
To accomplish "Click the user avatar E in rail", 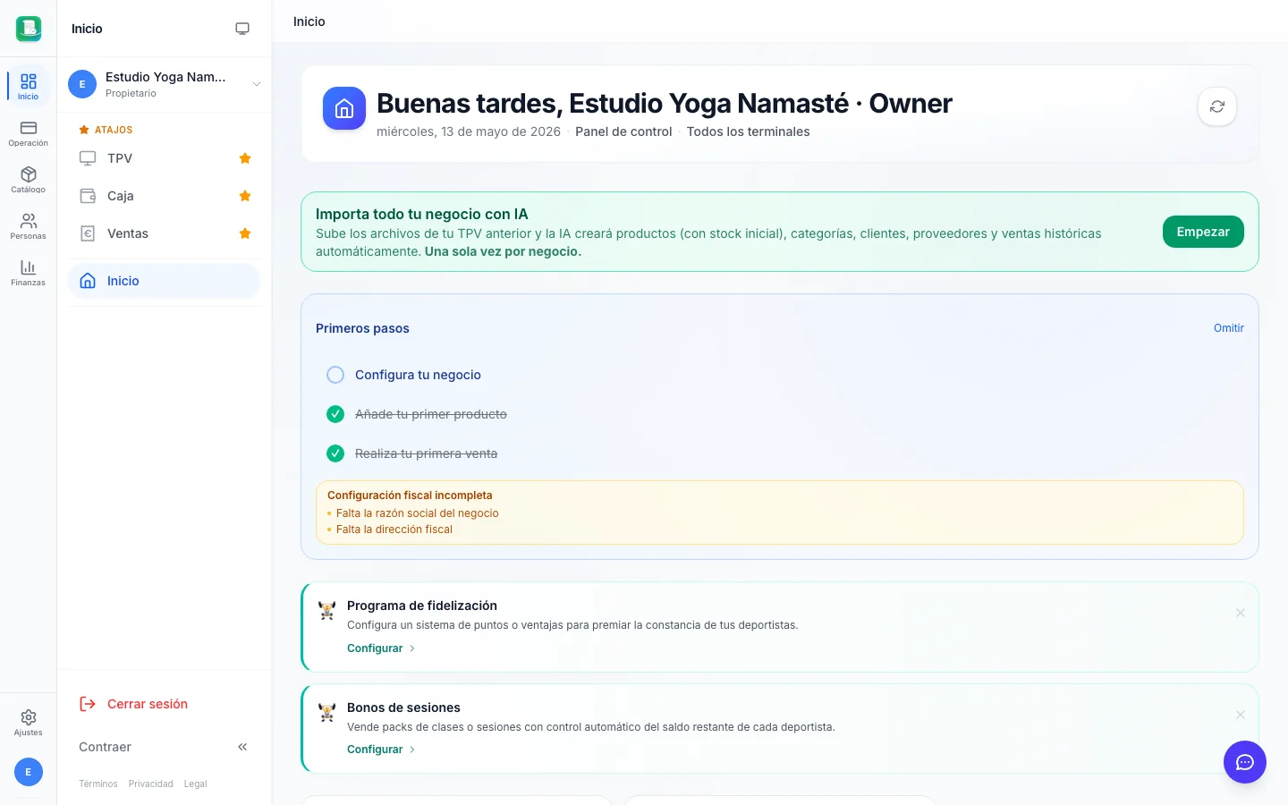I will coord(28,772).
